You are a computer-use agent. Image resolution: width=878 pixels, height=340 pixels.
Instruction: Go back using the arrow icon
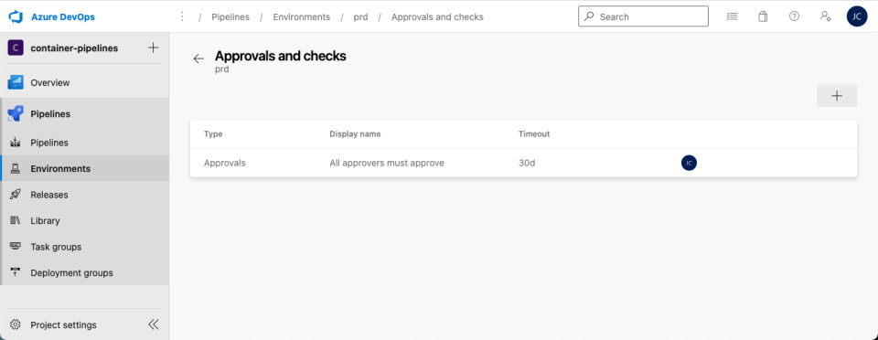[198, 58]
